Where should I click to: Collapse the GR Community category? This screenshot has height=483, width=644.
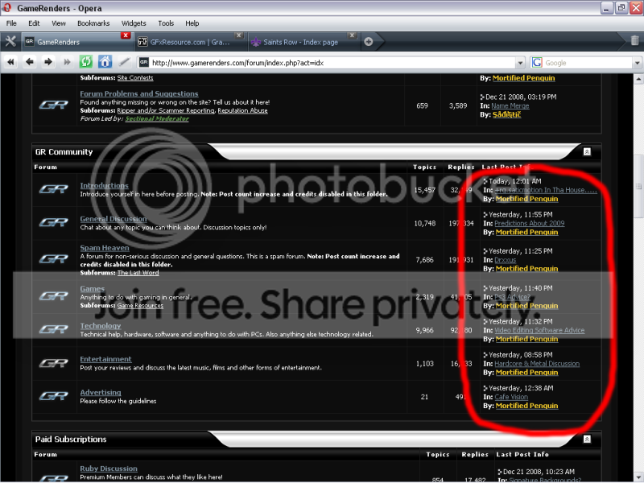point(587,152)
